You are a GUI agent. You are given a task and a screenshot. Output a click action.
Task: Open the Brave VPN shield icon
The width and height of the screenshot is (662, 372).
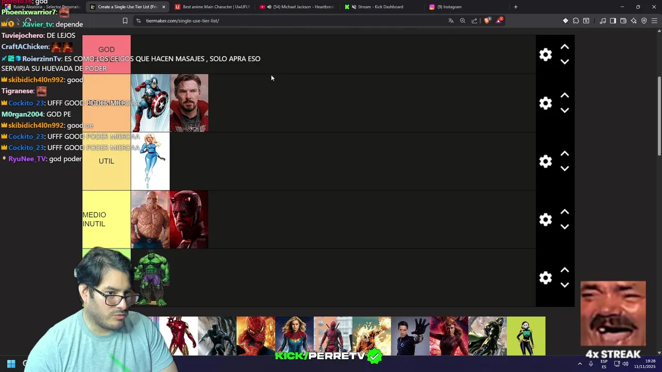(x=644, y=21)
